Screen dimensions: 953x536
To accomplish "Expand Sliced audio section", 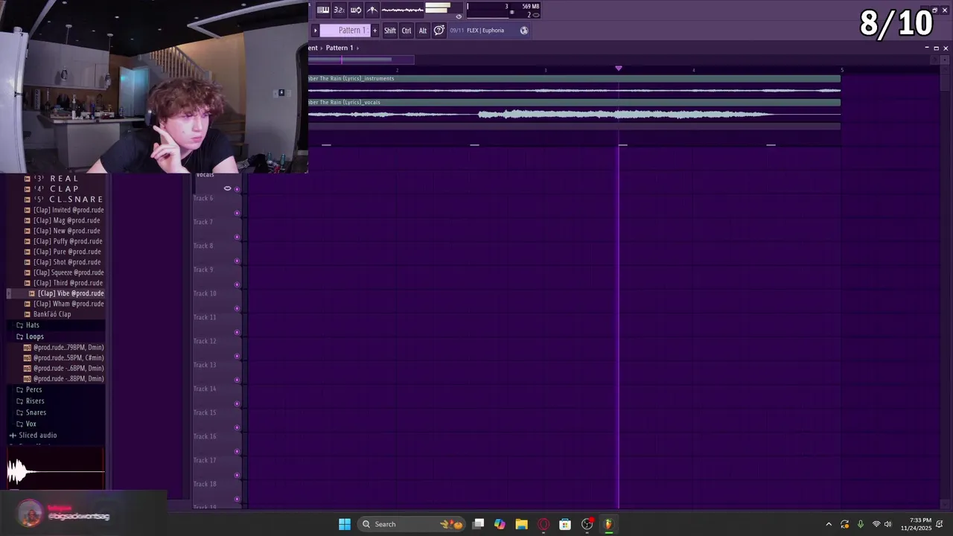I will click(x=34, y=435).
